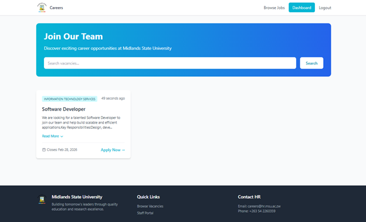Click the footer Midlands State University logo
This screenshot has height=222, width=366.
coord(42,199)
